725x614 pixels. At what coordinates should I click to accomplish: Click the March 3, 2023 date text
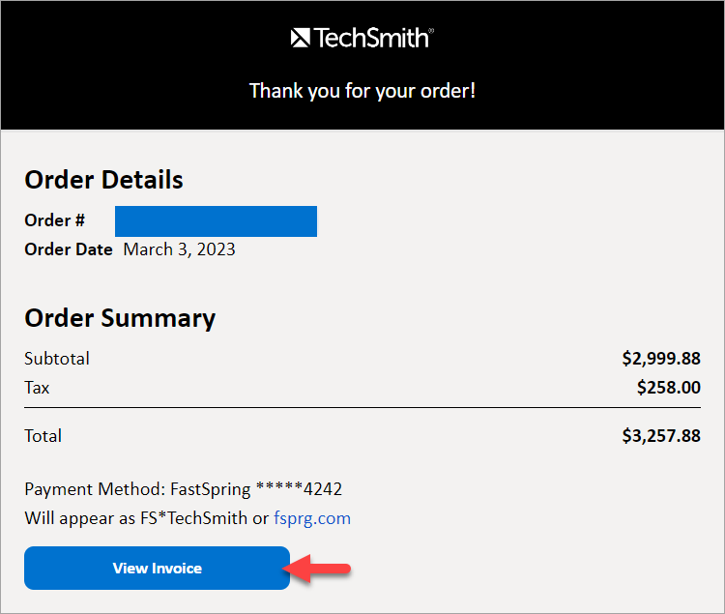coord(179,249)
